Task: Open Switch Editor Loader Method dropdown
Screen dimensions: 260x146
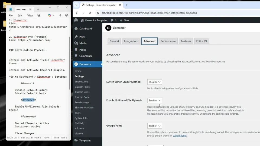Action: tap(155, 82)
